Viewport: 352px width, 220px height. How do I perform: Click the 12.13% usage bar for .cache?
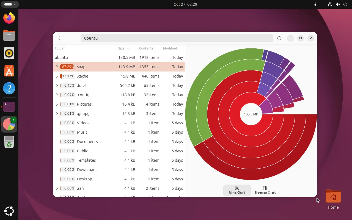(67, 76)
